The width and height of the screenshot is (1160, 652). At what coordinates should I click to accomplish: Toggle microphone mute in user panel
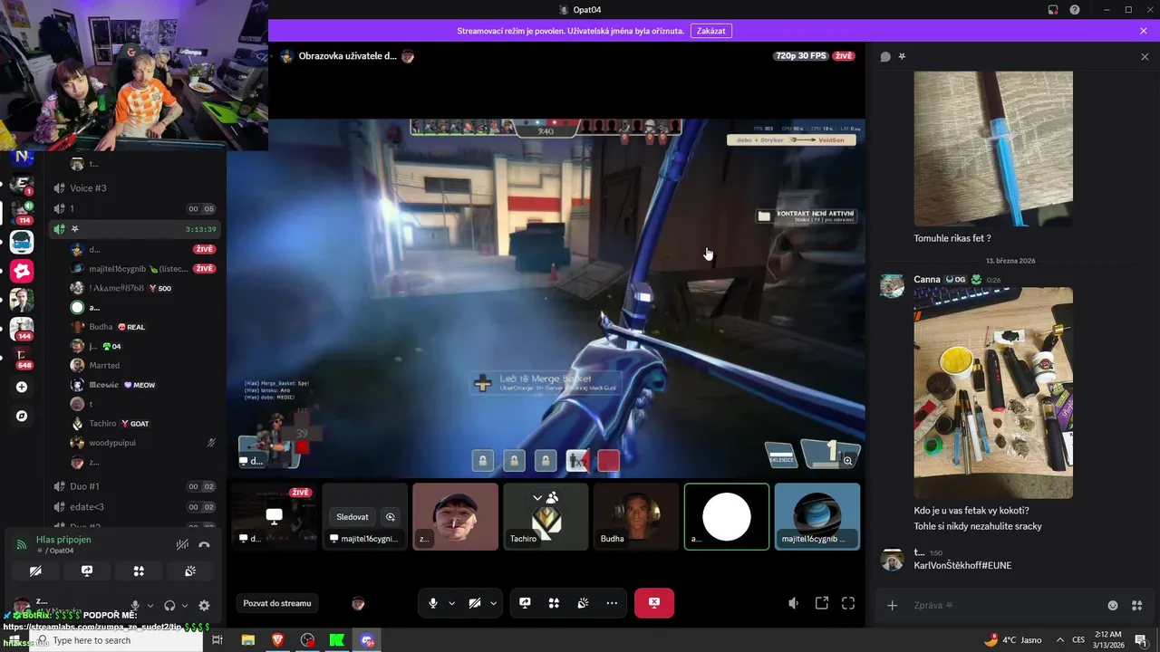135,606
